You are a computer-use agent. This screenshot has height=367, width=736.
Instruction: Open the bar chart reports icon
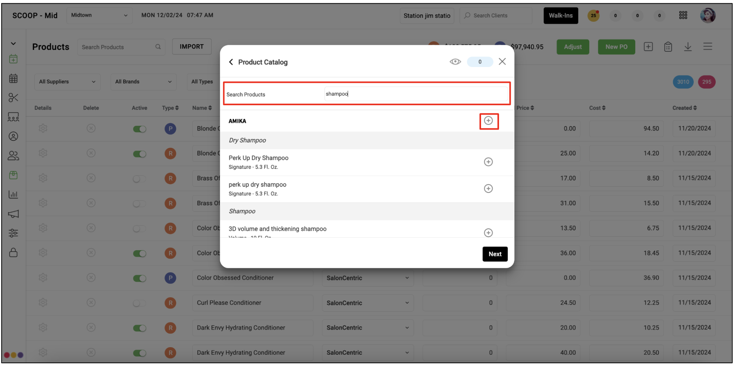tap(13, 194)
